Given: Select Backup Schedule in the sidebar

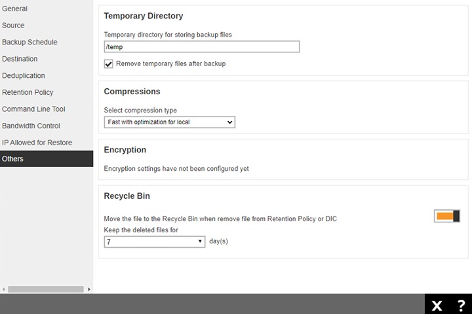Looking at the screenshot, I should pos(29,43).
